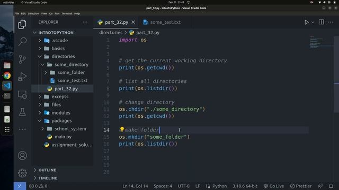Open the Explorer view in activity bar

click(x=22, y=24)
